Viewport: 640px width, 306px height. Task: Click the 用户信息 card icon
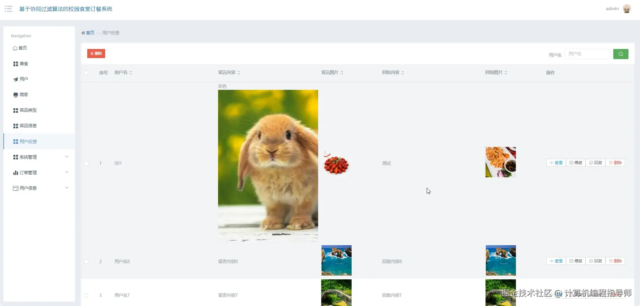16,188
